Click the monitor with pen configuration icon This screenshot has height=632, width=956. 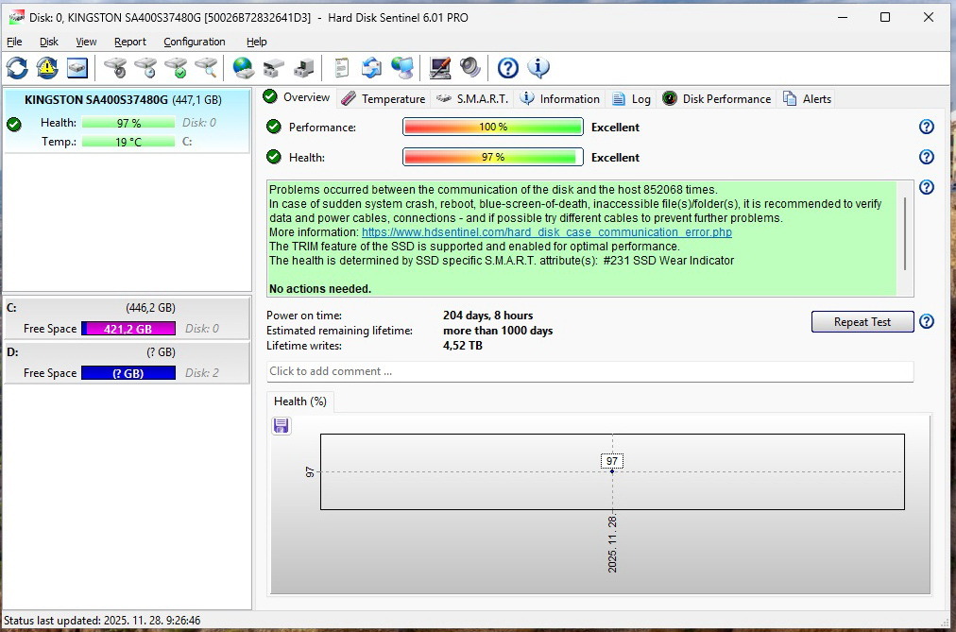[439, 68]
